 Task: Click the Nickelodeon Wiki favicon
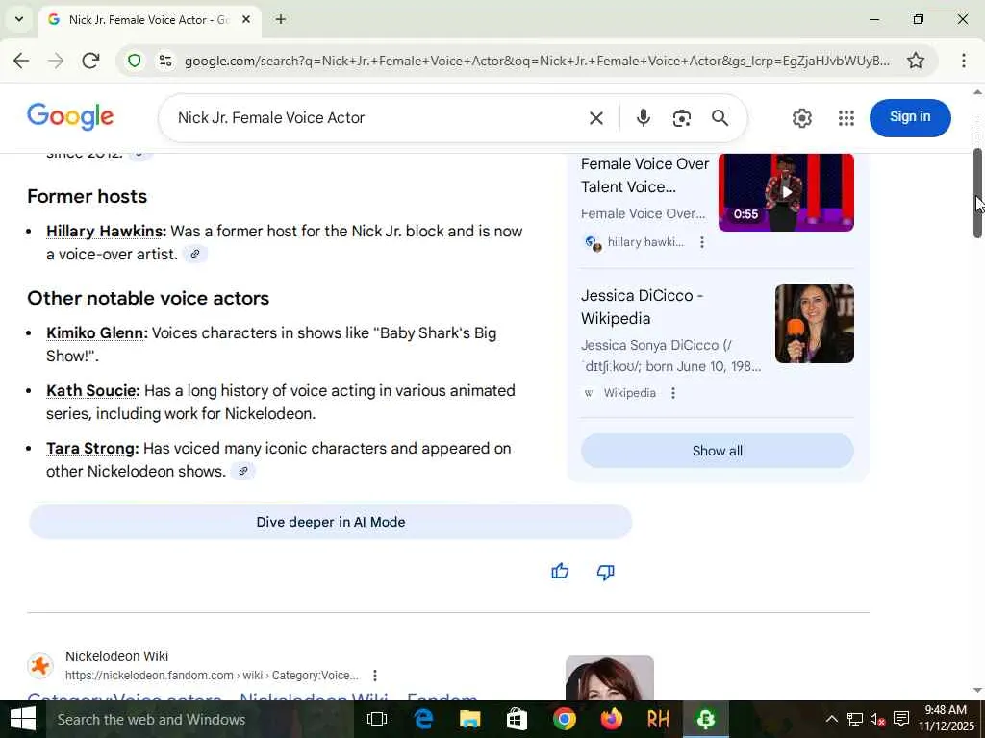(40, 665)
